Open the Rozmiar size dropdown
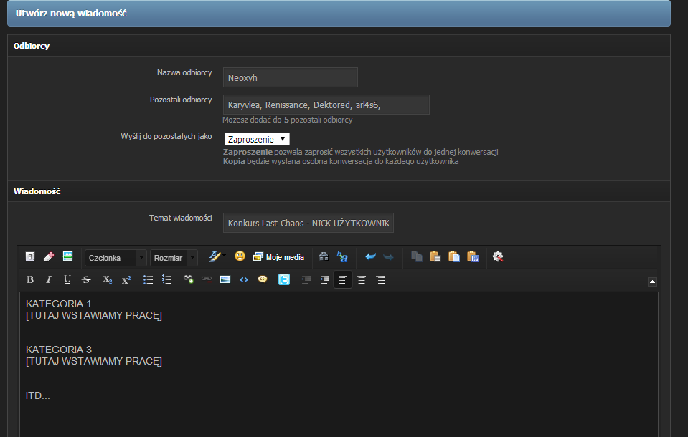The height and width of the screenshot is (437, 688). 174,258
